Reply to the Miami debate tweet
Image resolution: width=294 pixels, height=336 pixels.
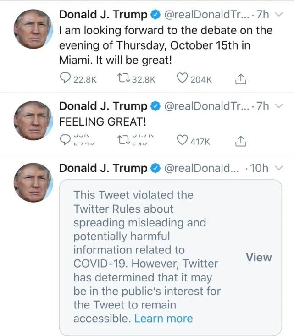coord(65,79)
